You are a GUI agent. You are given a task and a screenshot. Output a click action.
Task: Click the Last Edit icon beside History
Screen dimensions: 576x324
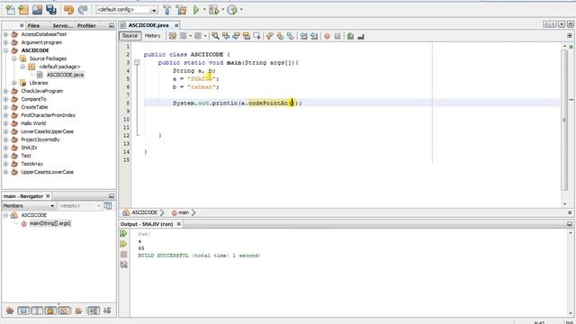click(173, 36)
